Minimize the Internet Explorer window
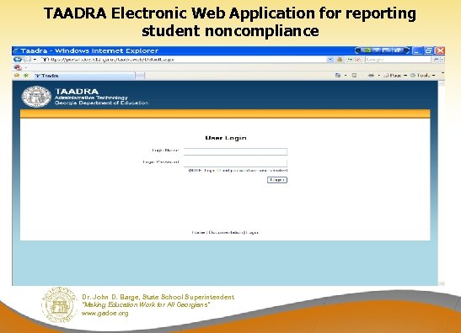461x333 pixels. coord(416,50)
